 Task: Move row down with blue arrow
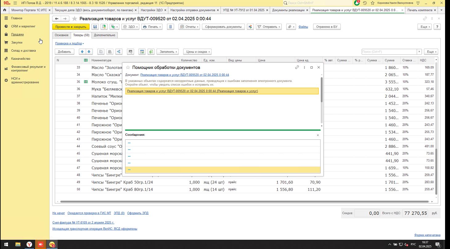[x=89, y=52]
